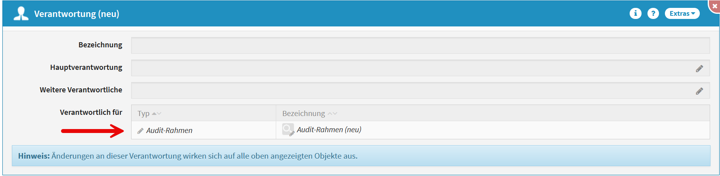The height and width of the screenshot is (176, 720).
Task: Click the info icon in header
Action: pyautogui.click(x=635, y=13)
